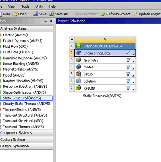Click row number 7 of system A
The height and width of the screenshot is (162, 161).
click(x=72, y=88)
